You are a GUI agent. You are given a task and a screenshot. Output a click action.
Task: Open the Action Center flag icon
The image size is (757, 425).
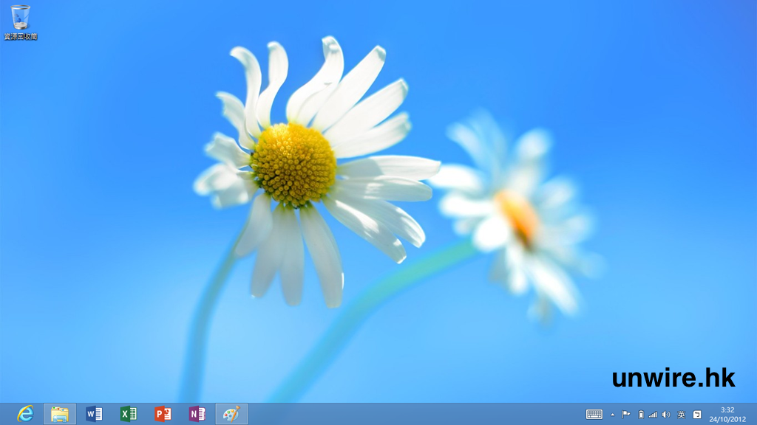[x=626, y=415]
